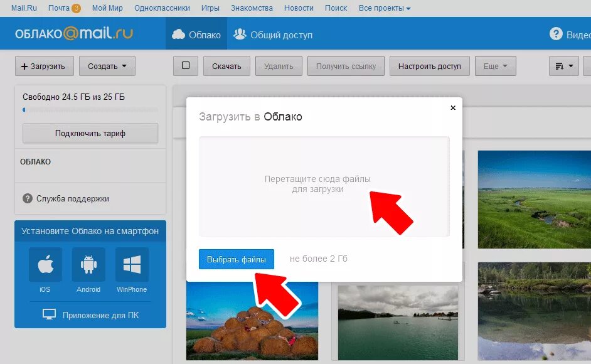
Task: Click 'не более 2 Гб' text
Action: tap(319, 259)
